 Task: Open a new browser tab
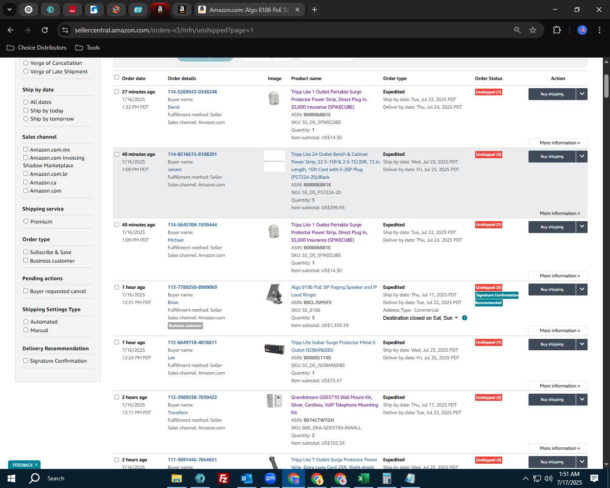[315, 10]
